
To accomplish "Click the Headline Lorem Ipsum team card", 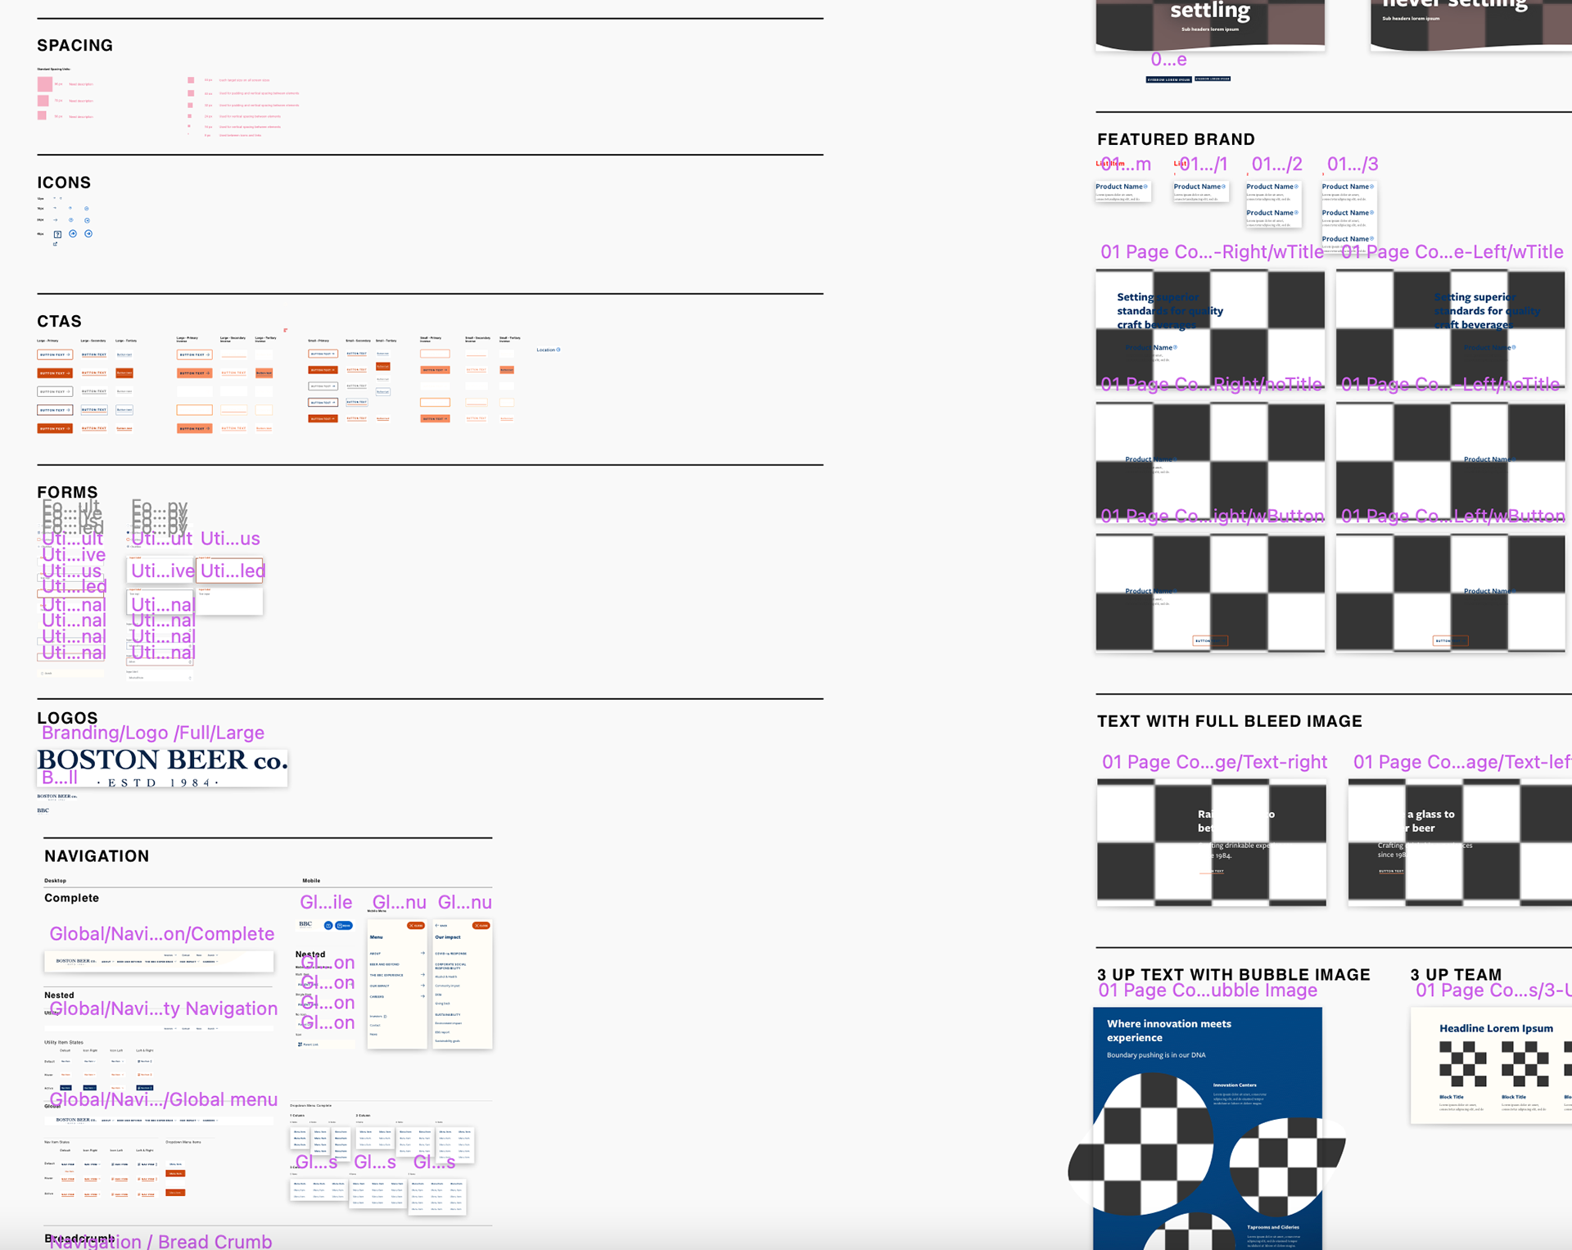I will click(1491, 1066).
